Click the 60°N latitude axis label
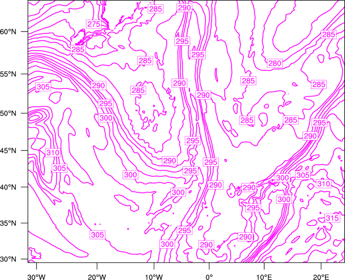This screenshot has width=345, height=280. coord(8,32)
